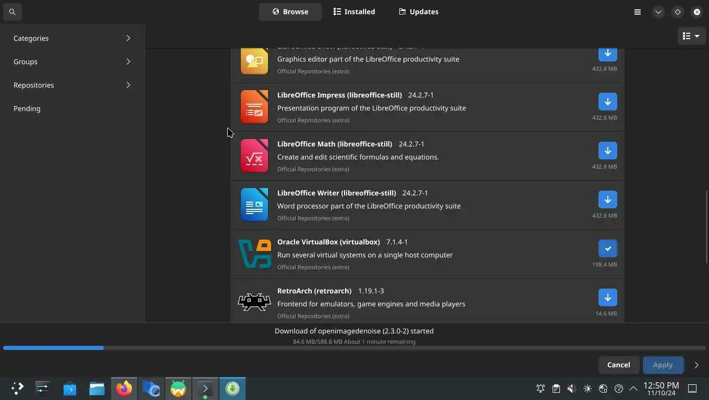This screenshot has height=400, width=709.
Task: Open the Waydroid android icon in taskbar
Action: [x=178, y=388]
